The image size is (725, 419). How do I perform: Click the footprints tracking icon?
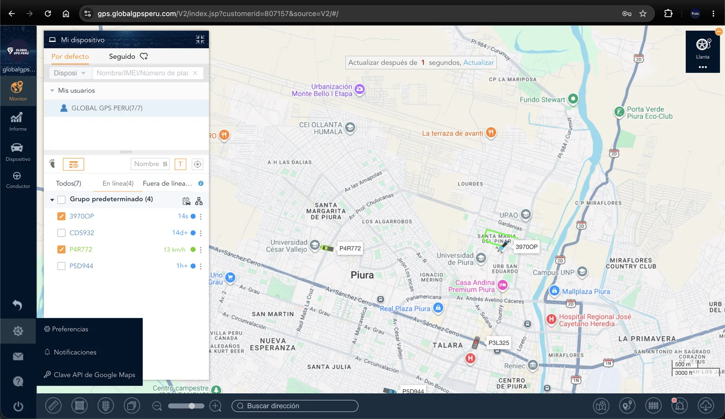53,164
